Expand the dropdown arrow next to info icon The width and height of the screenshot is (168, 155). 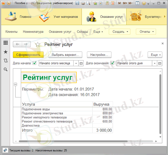[x=148, y=4]
